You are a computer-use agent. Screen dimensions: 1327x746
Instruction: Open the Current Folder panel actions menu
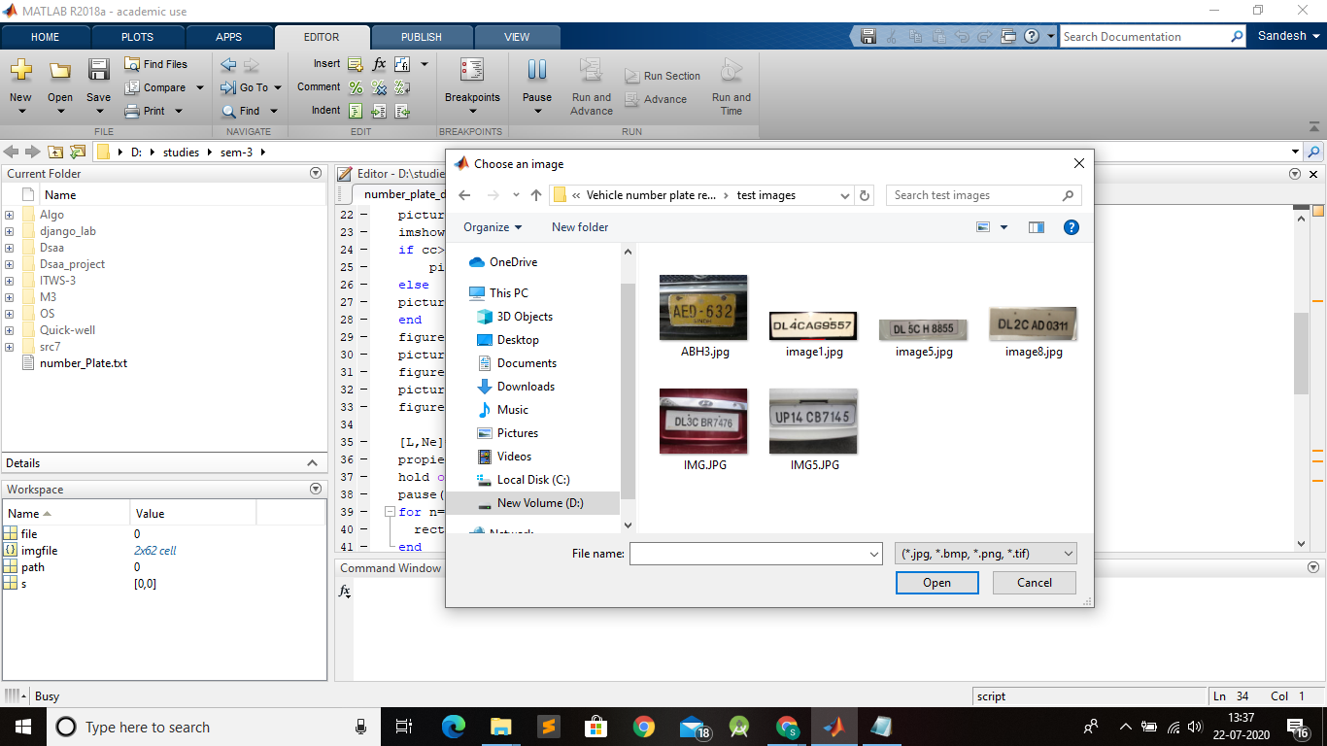tap(315, 173)
